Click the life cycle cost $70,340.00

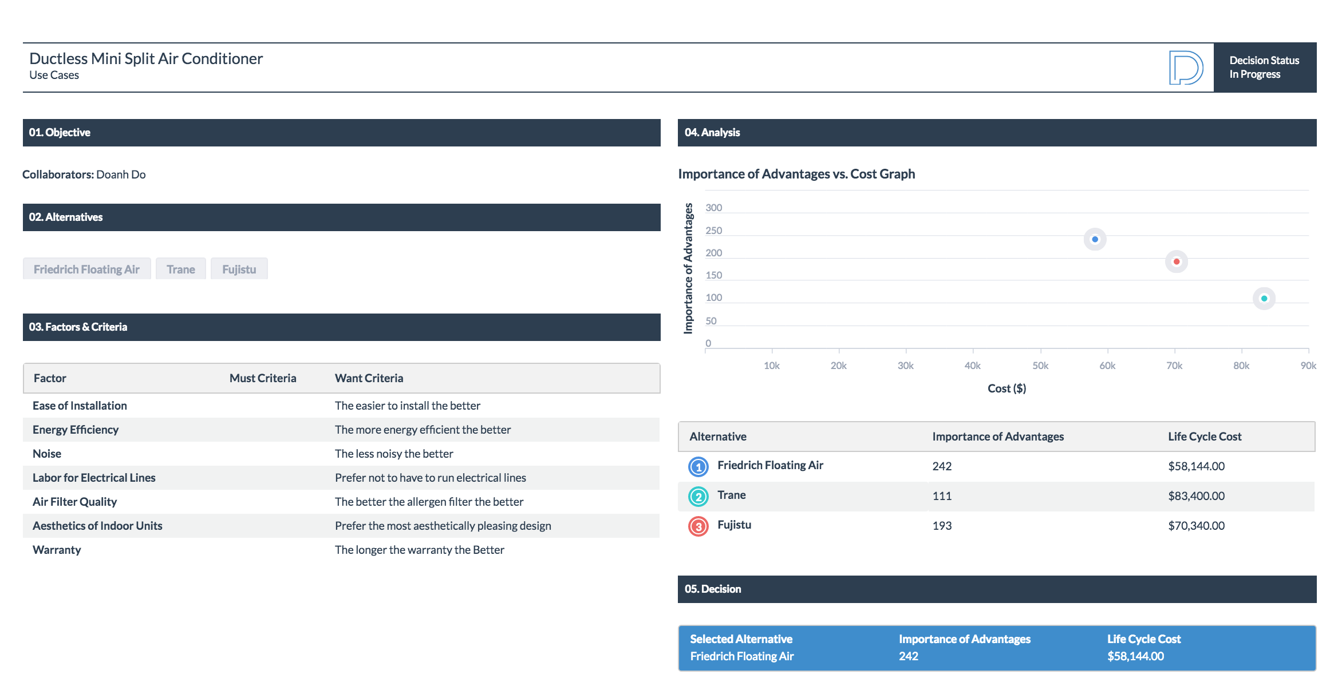pyautogui.click(x=1197, y=526)
